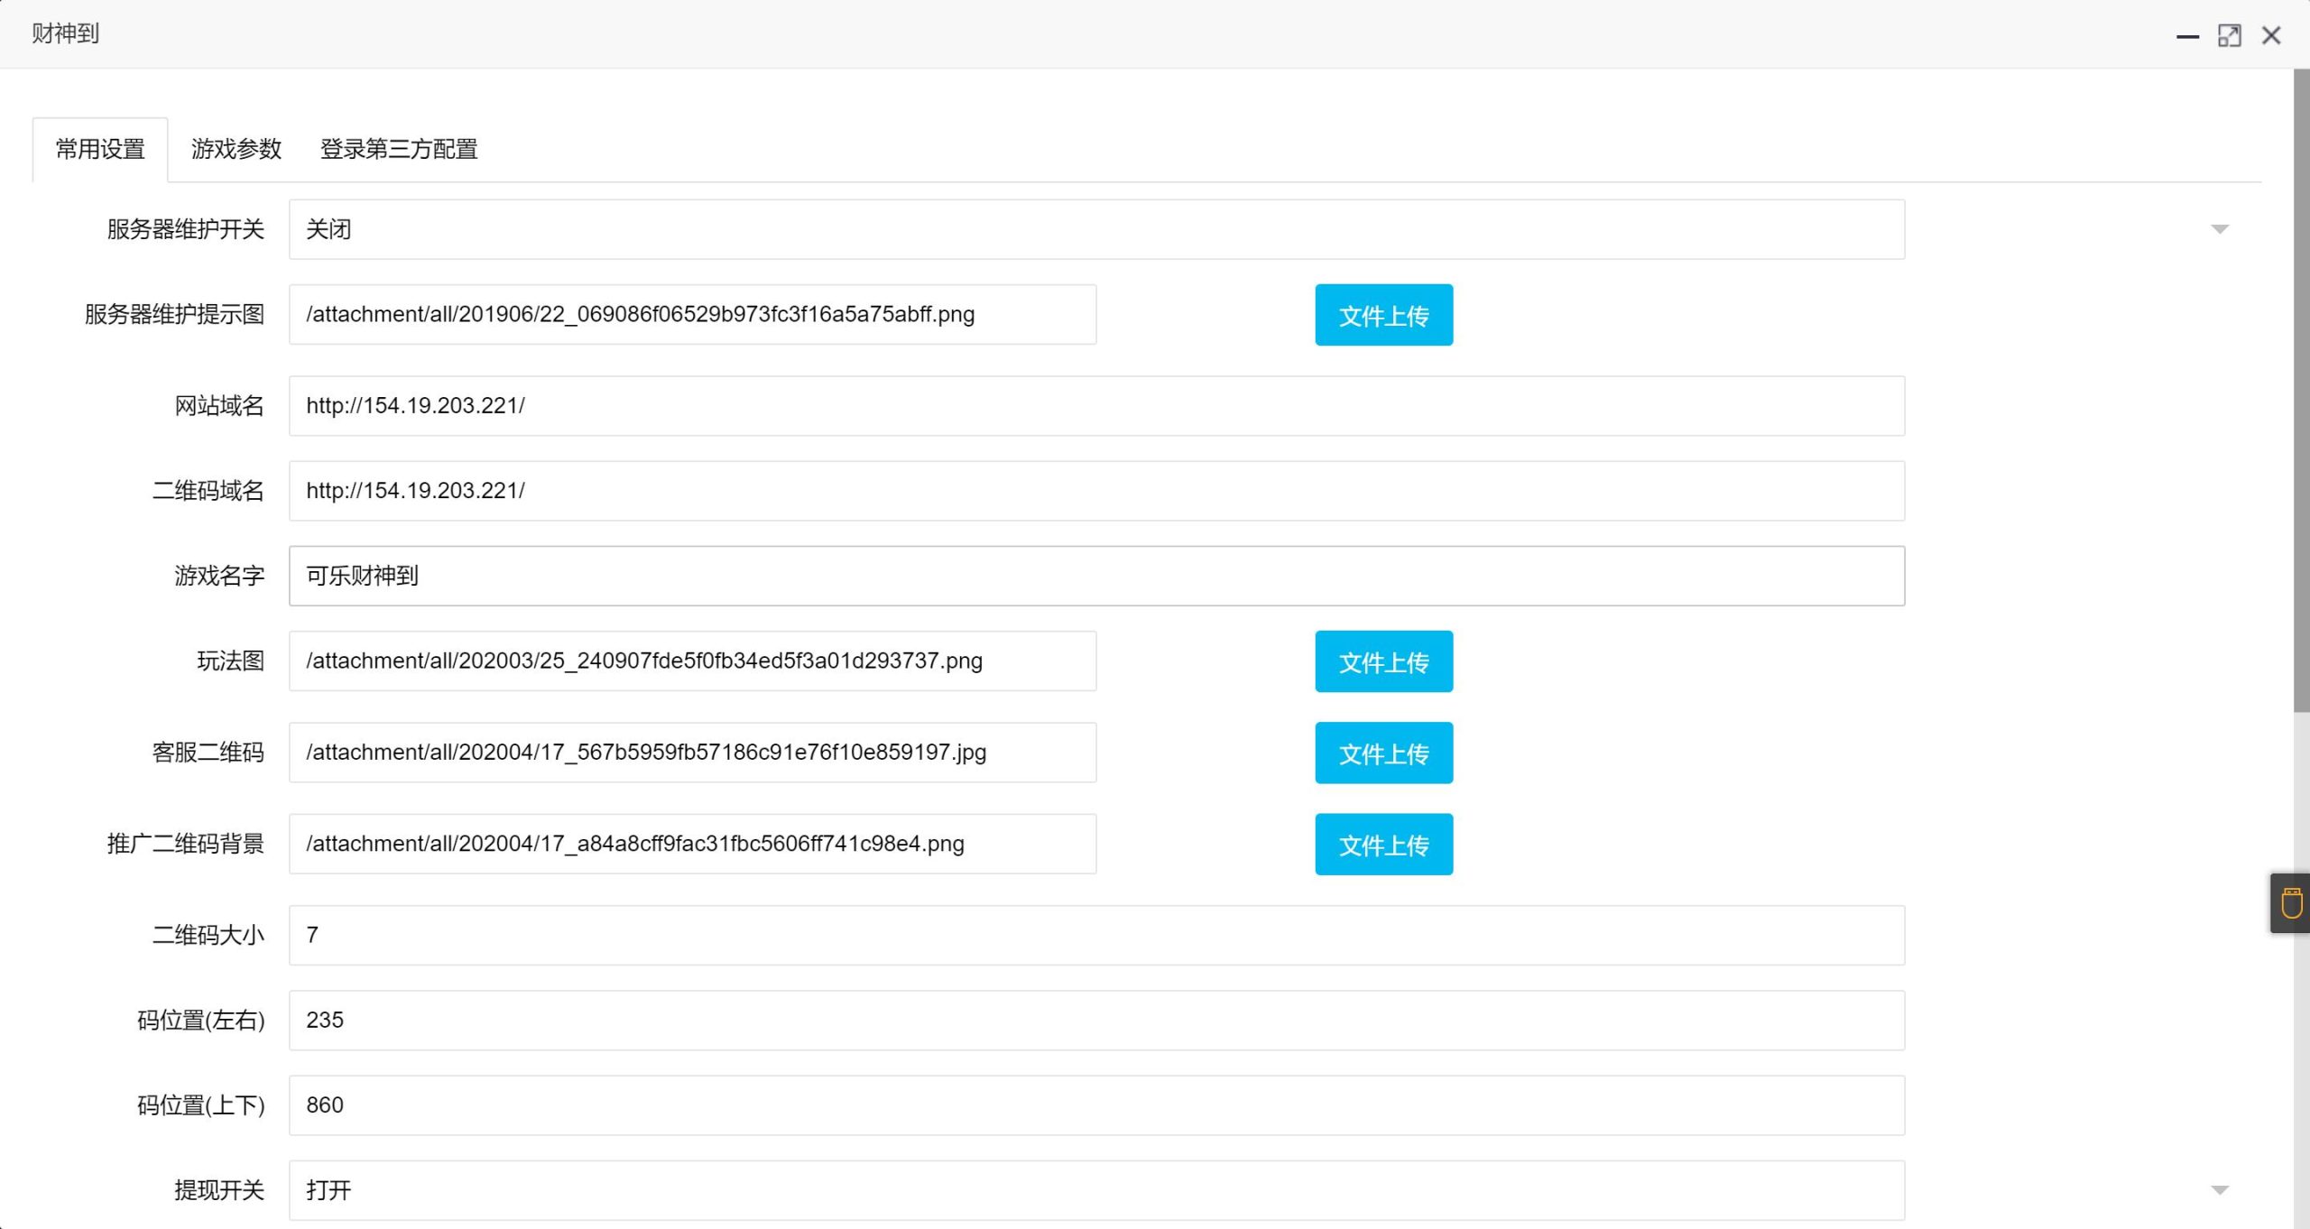The height and width of the screenshot is (1229, 2310).
Task: Open the 服务器维护开关 dropdown
Action: point(2219,229)
